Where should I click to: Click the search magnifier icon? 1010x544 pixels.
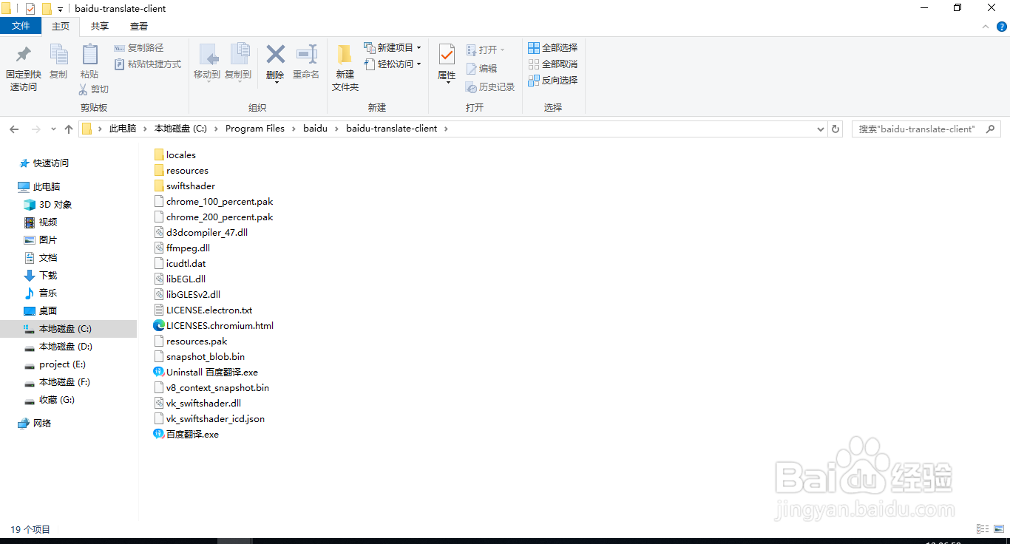click(989, 129)
